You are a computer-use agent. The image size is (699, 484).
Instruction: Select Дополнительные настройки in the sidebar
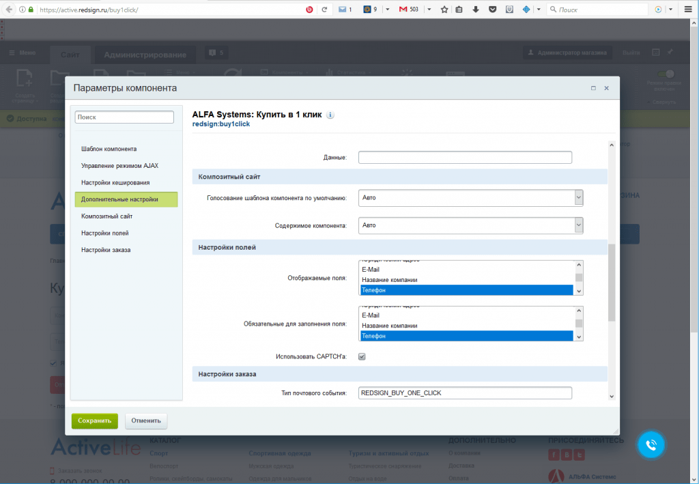pyautogui.click(x=126, y=199)
